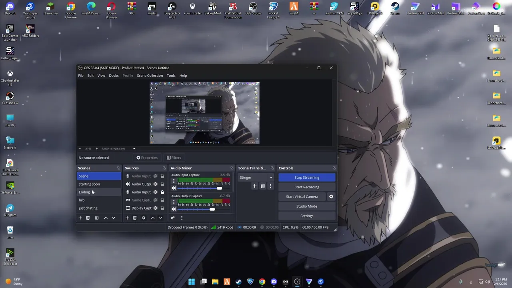Open Discord desktop shortcut
This screenshot has width=512, height=288.
(x=10, y=9)
